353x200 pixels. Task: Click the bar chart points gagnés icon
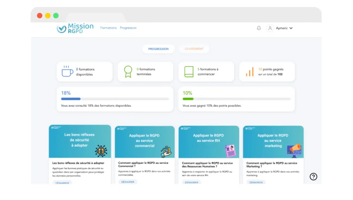250,72
